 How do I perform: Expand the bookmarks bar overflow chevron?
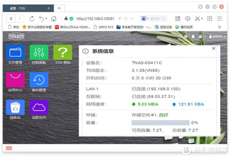pos(220,27)
